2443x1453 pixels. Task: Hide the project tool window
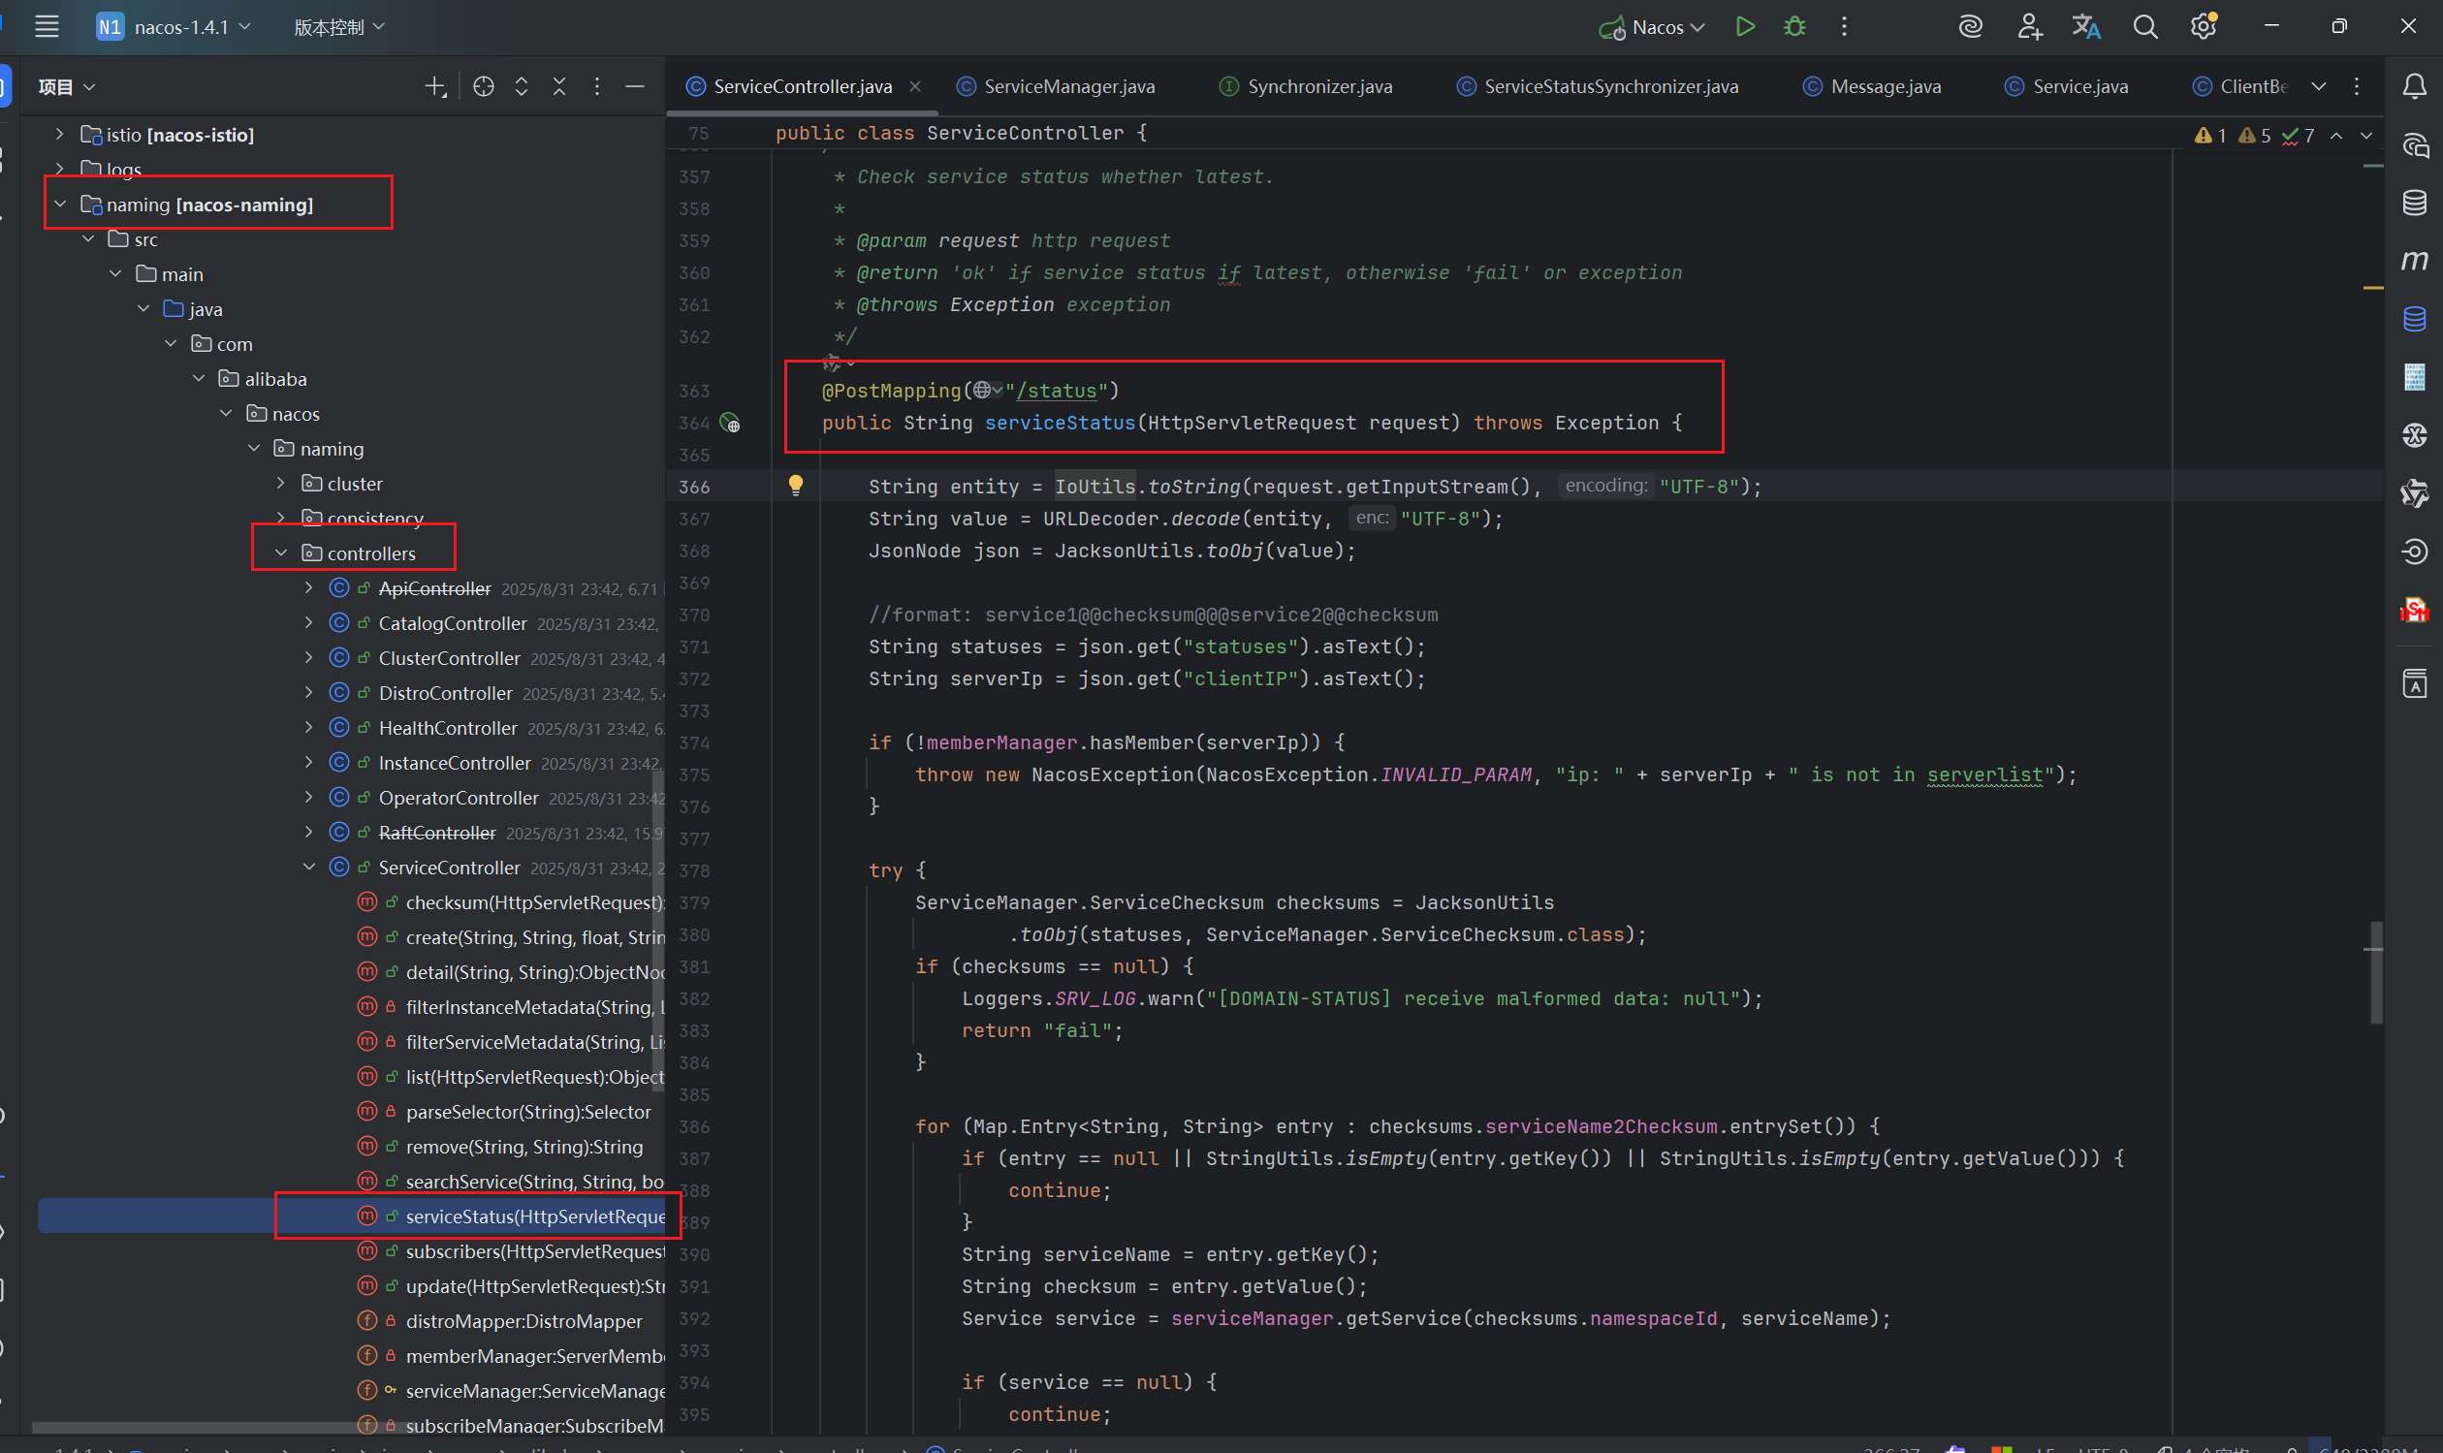pyautogui.click(x=634, y=86)
